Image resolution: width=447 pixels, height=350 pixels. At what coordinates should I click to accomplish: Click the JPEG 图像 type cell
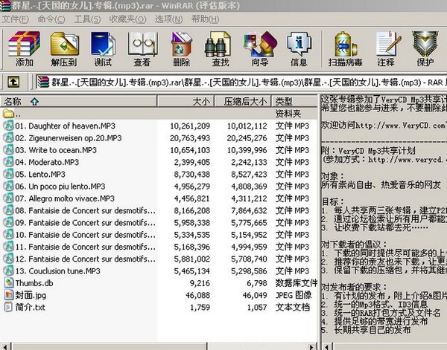pyautogui.click(x=294, y=295)
